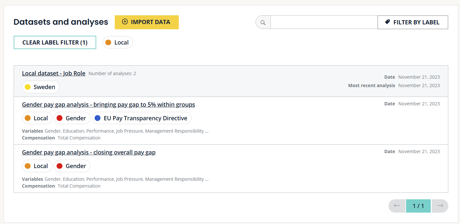
Task: Select the Sweden label on the dataset
Action: click(x=41, y=87)
